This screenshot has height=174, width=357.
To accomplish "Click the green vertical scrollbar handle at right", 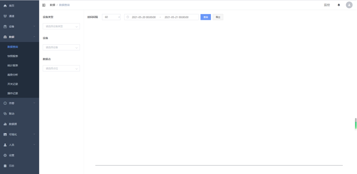I will [356, 125].
